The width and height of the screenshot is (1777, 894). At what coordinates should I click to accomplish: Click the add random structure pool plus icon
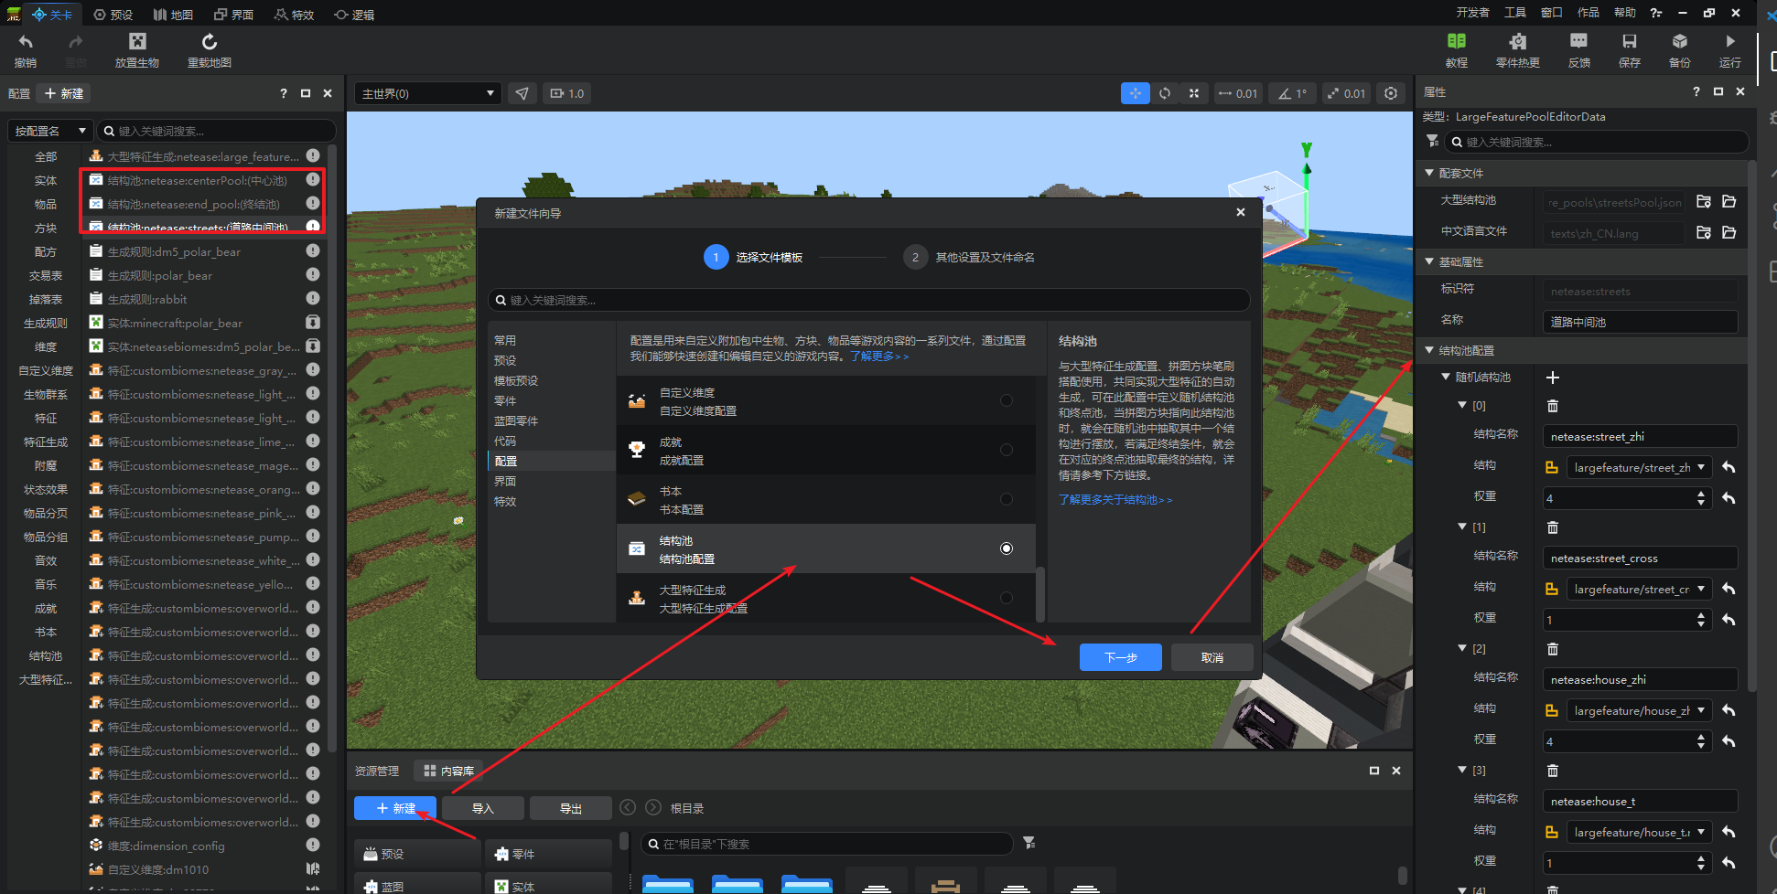point(1553,378)
